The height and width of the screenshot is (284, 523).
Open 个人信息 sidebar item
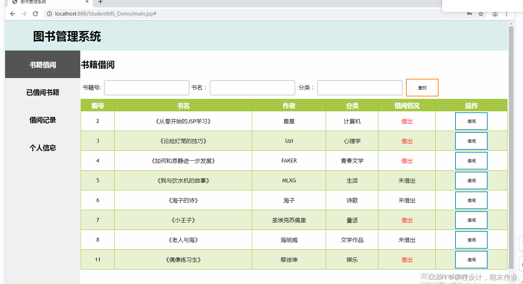43,148
